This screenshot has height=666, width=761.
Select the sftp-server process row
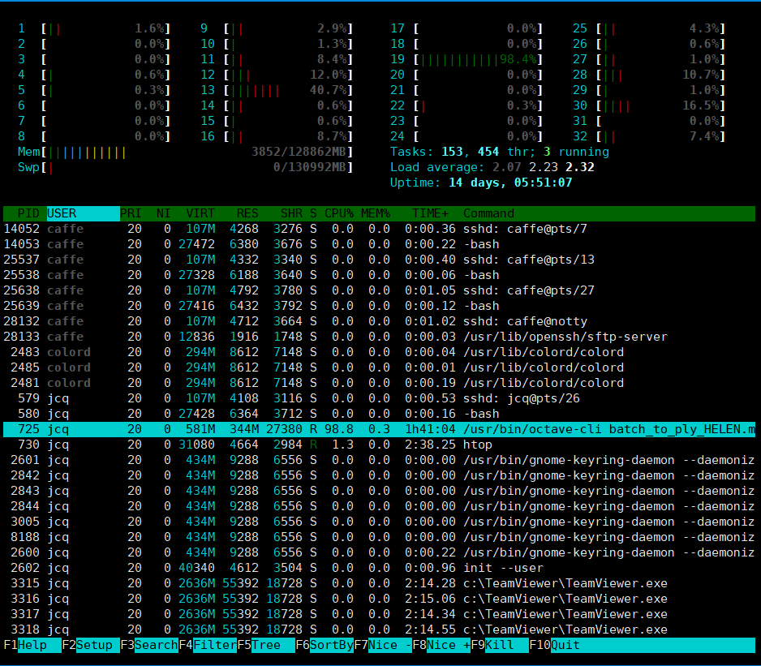point(379,337)
